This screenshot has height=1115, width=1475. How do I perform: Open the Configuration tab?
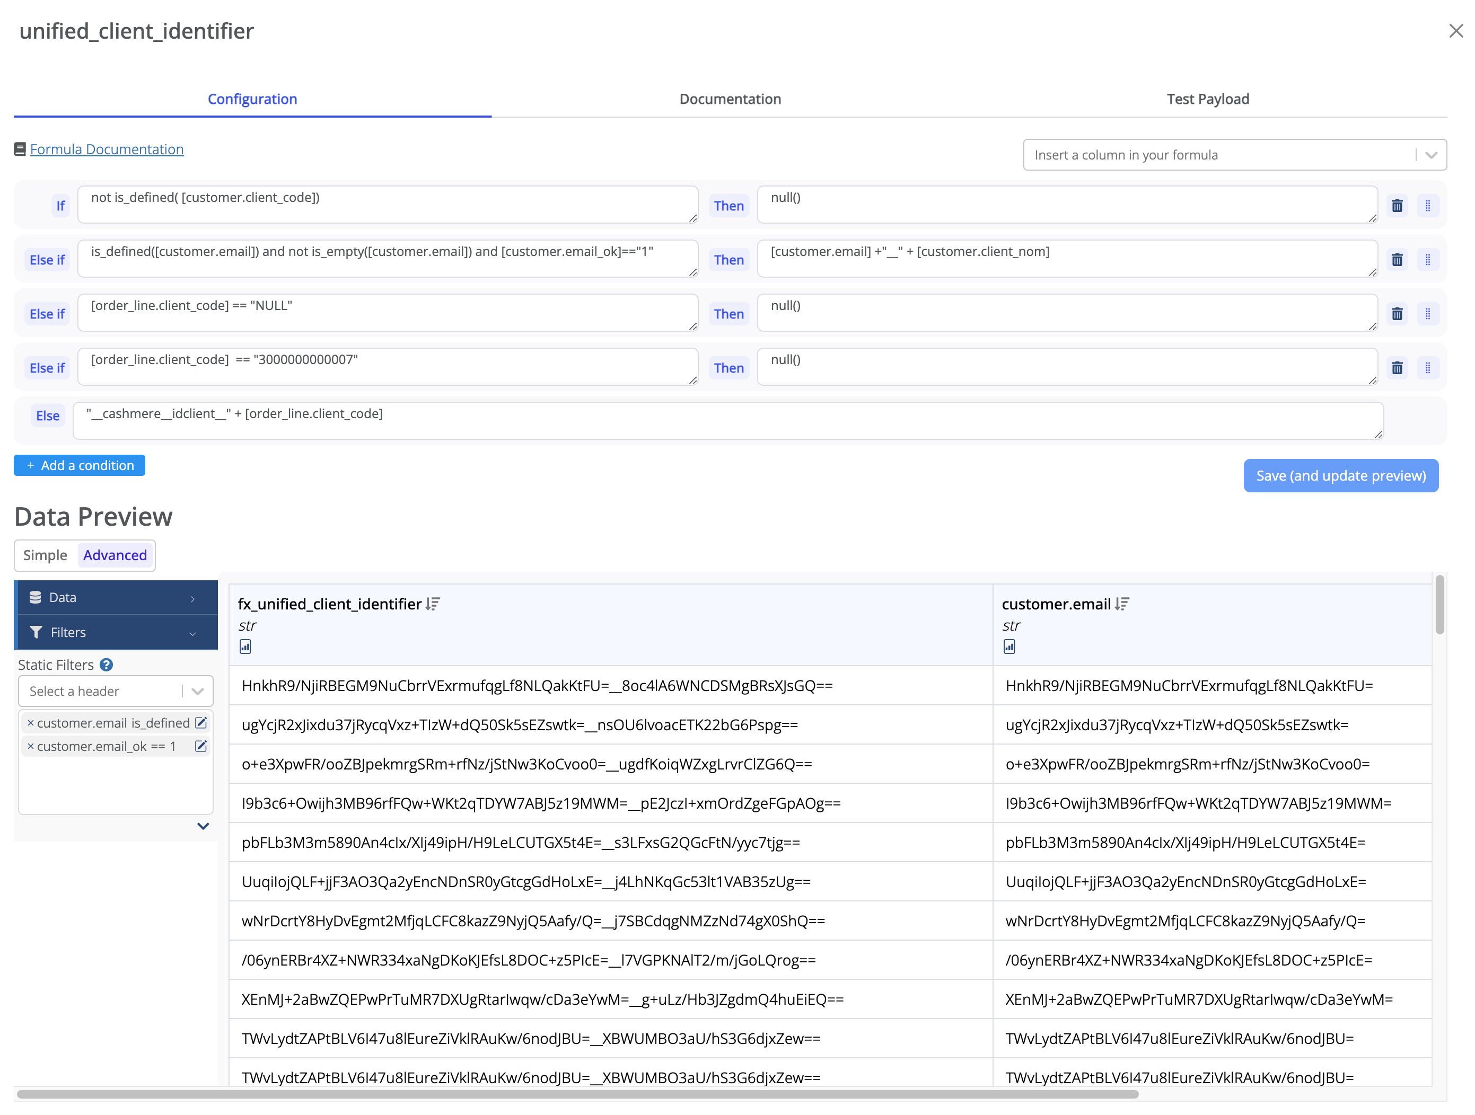[x=252, y=99]
